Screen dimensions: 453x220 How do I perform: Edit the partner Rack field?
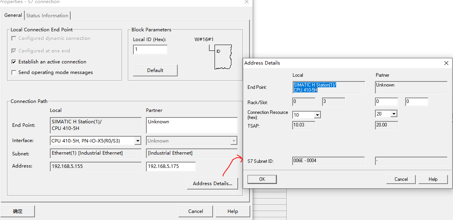pos(387,102)
